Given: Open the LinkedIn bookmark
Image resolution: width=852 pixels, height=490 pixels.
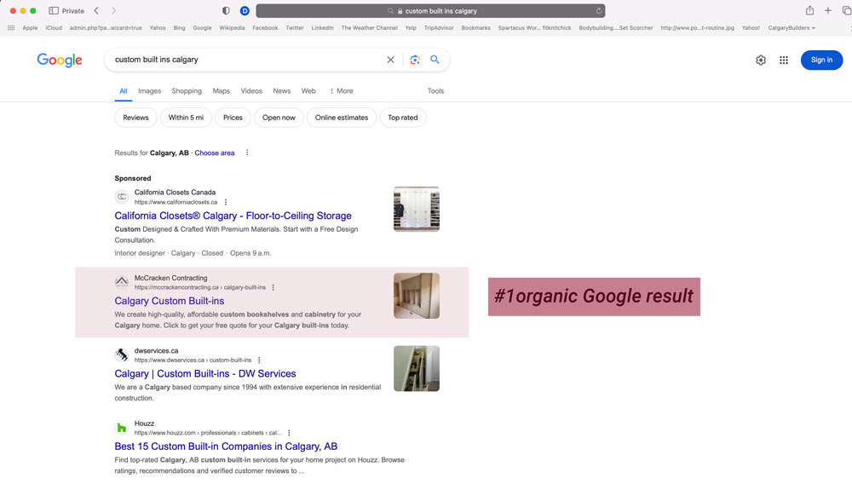Looking at the screenshot, I should (x=322, y=28).
